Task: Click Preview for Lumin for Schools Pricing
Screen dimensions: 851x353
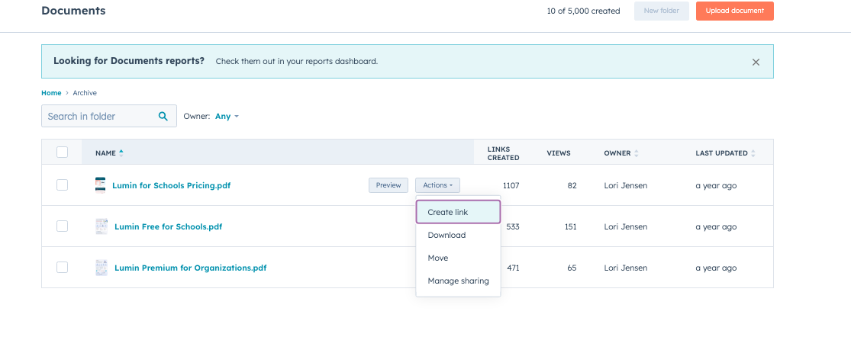Action: pyautogui.click(x=388, y=185)
